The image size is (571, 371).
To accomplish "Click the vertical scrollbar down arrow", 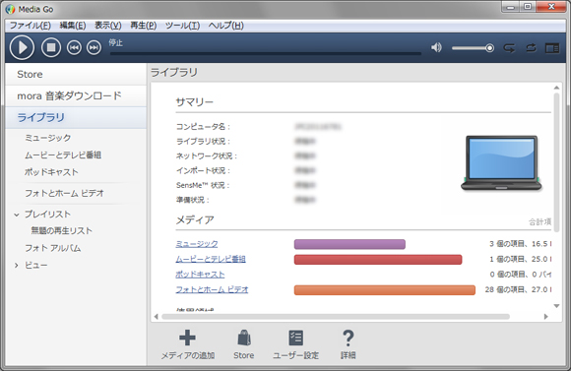I will click(556, 306).
